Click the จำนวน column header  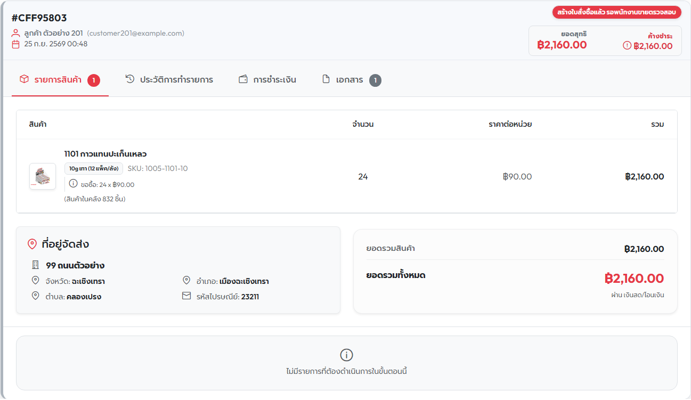pyautogui.click(x=363, y=125)
